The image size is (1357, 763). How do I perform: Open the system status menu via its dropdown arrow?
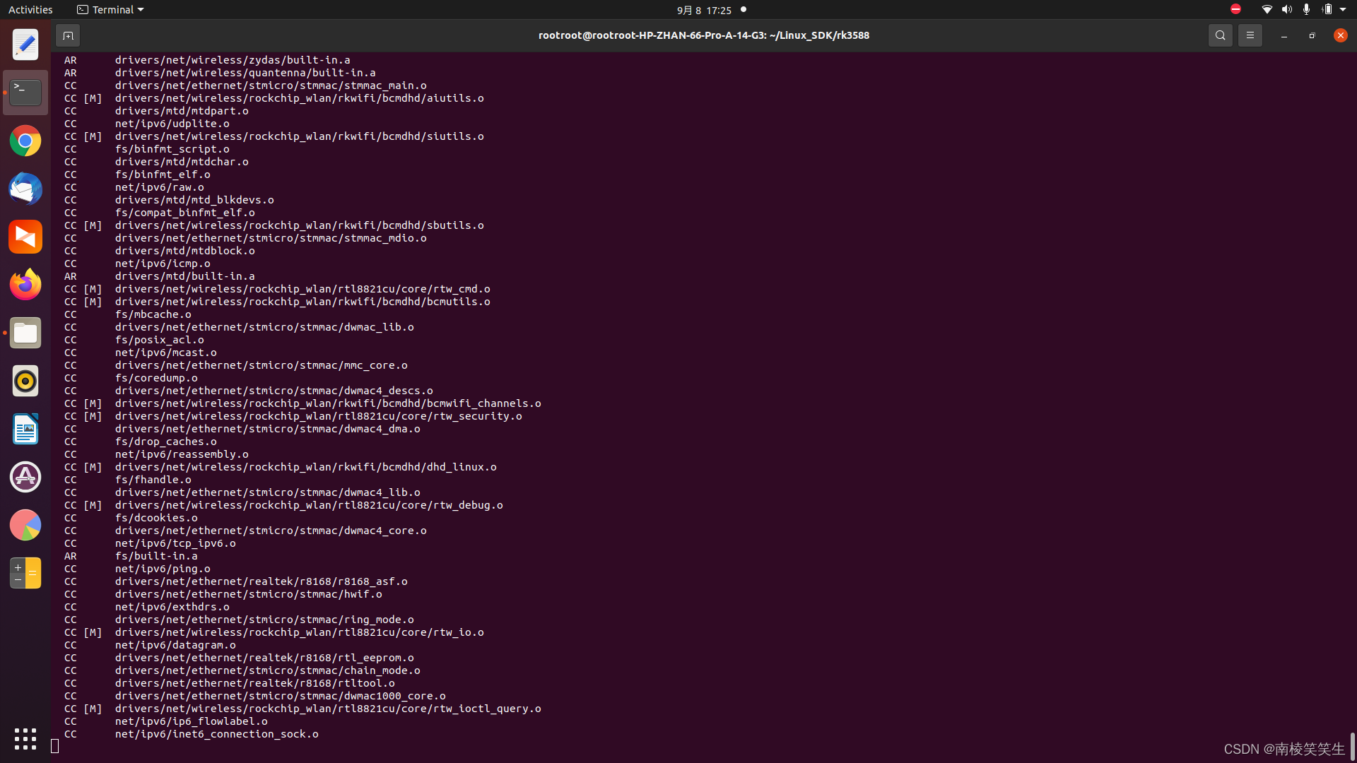pyautogui.click(x=1344, y=9)
